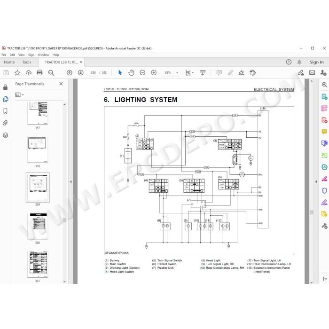Open the Help menu

[x=55, y=55]
